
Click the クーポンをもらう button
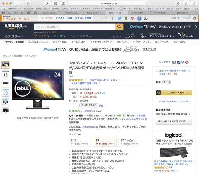89,105
